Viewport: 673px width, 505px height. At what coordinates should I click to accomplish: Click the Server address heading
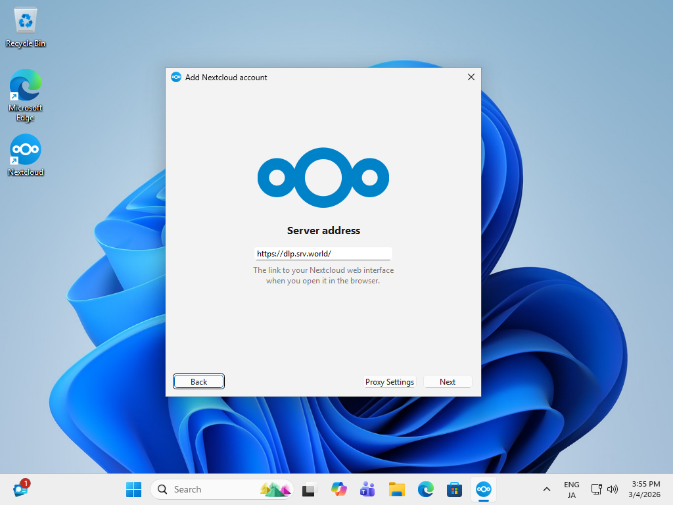323,231
